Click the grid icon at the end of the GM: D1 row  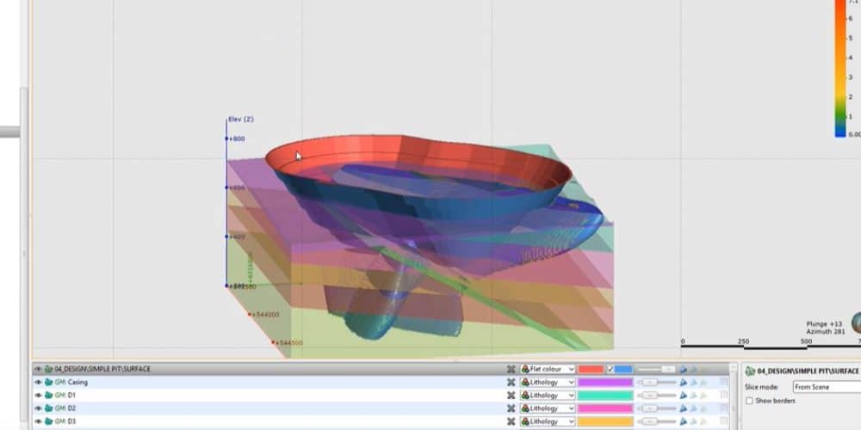724,395
